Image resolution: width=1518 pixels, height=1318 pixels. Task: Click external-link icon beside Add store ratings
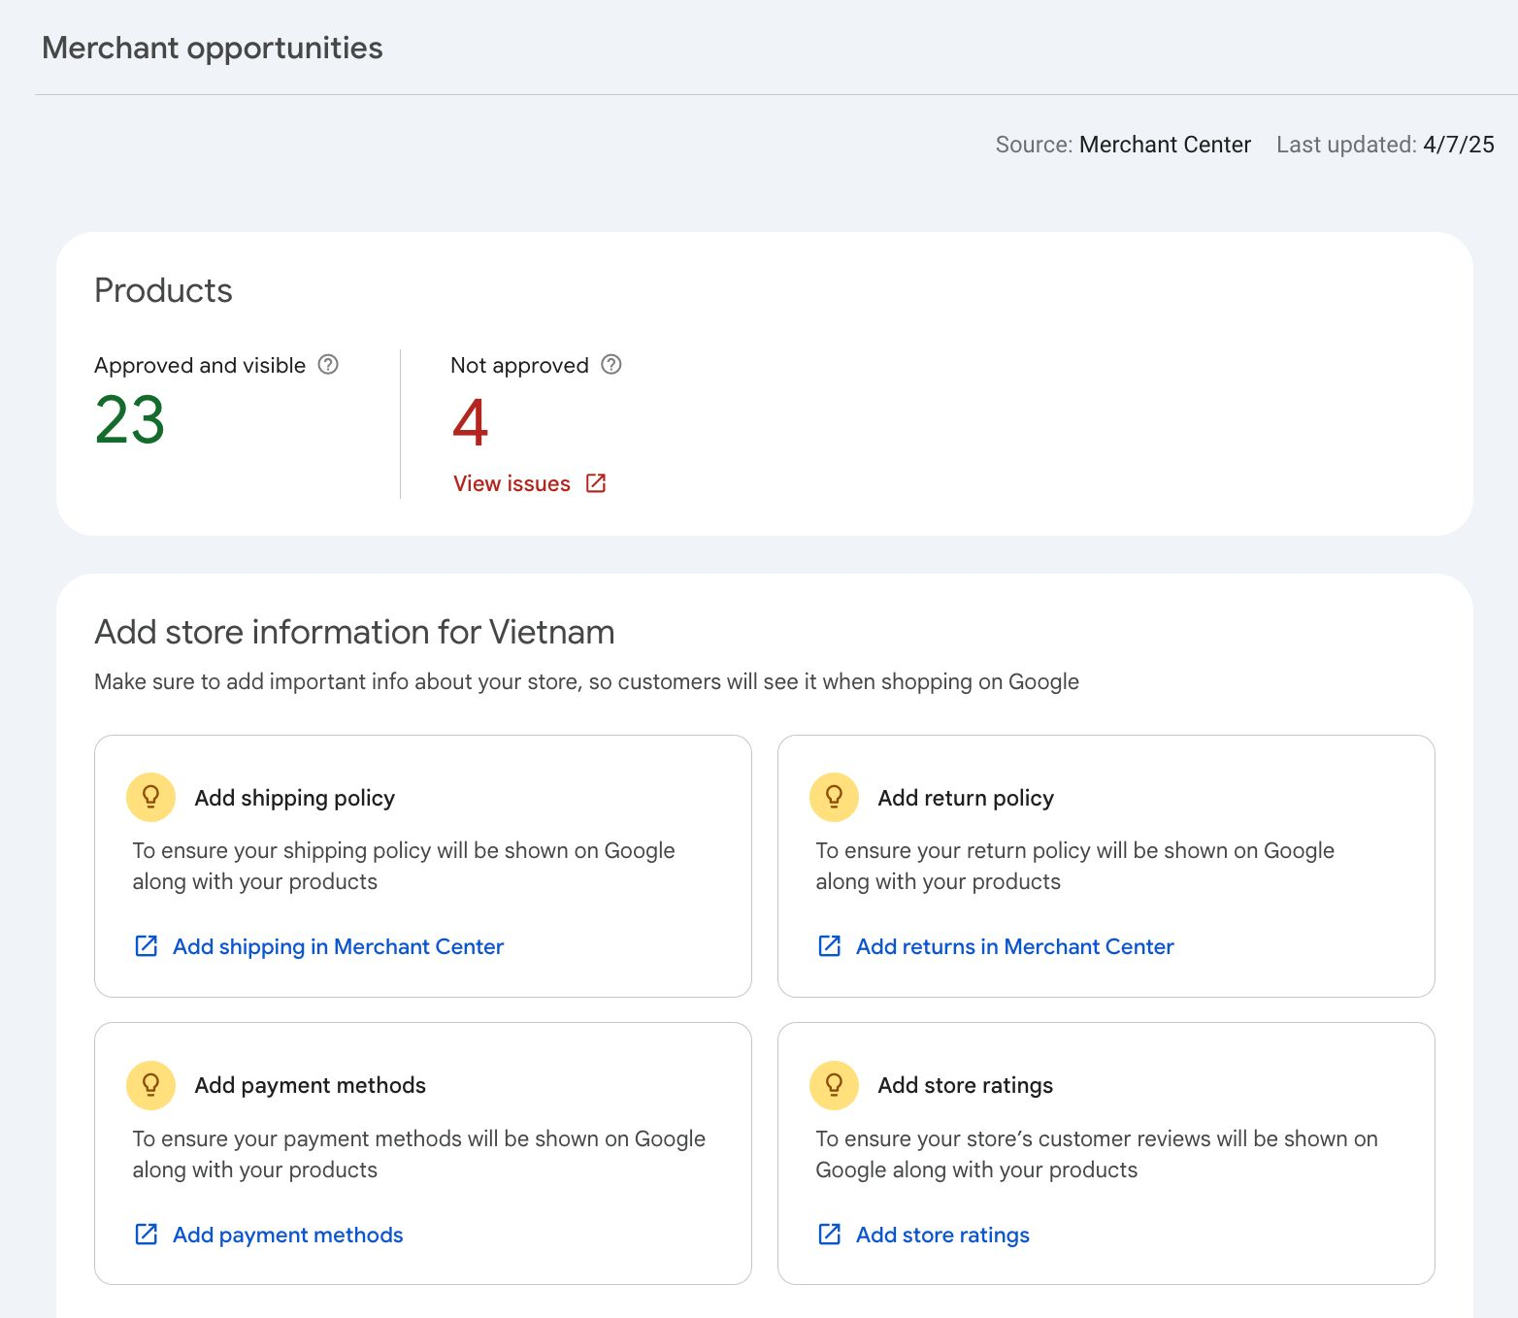coord(829,1234)
